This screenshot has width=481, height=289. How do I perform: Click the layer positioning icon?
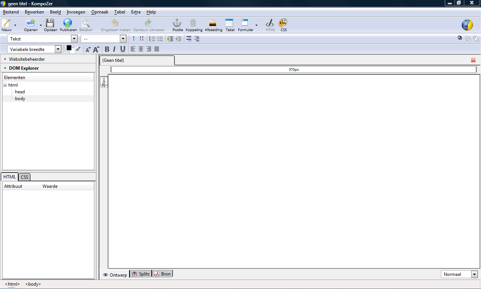[x=460, y=38]
